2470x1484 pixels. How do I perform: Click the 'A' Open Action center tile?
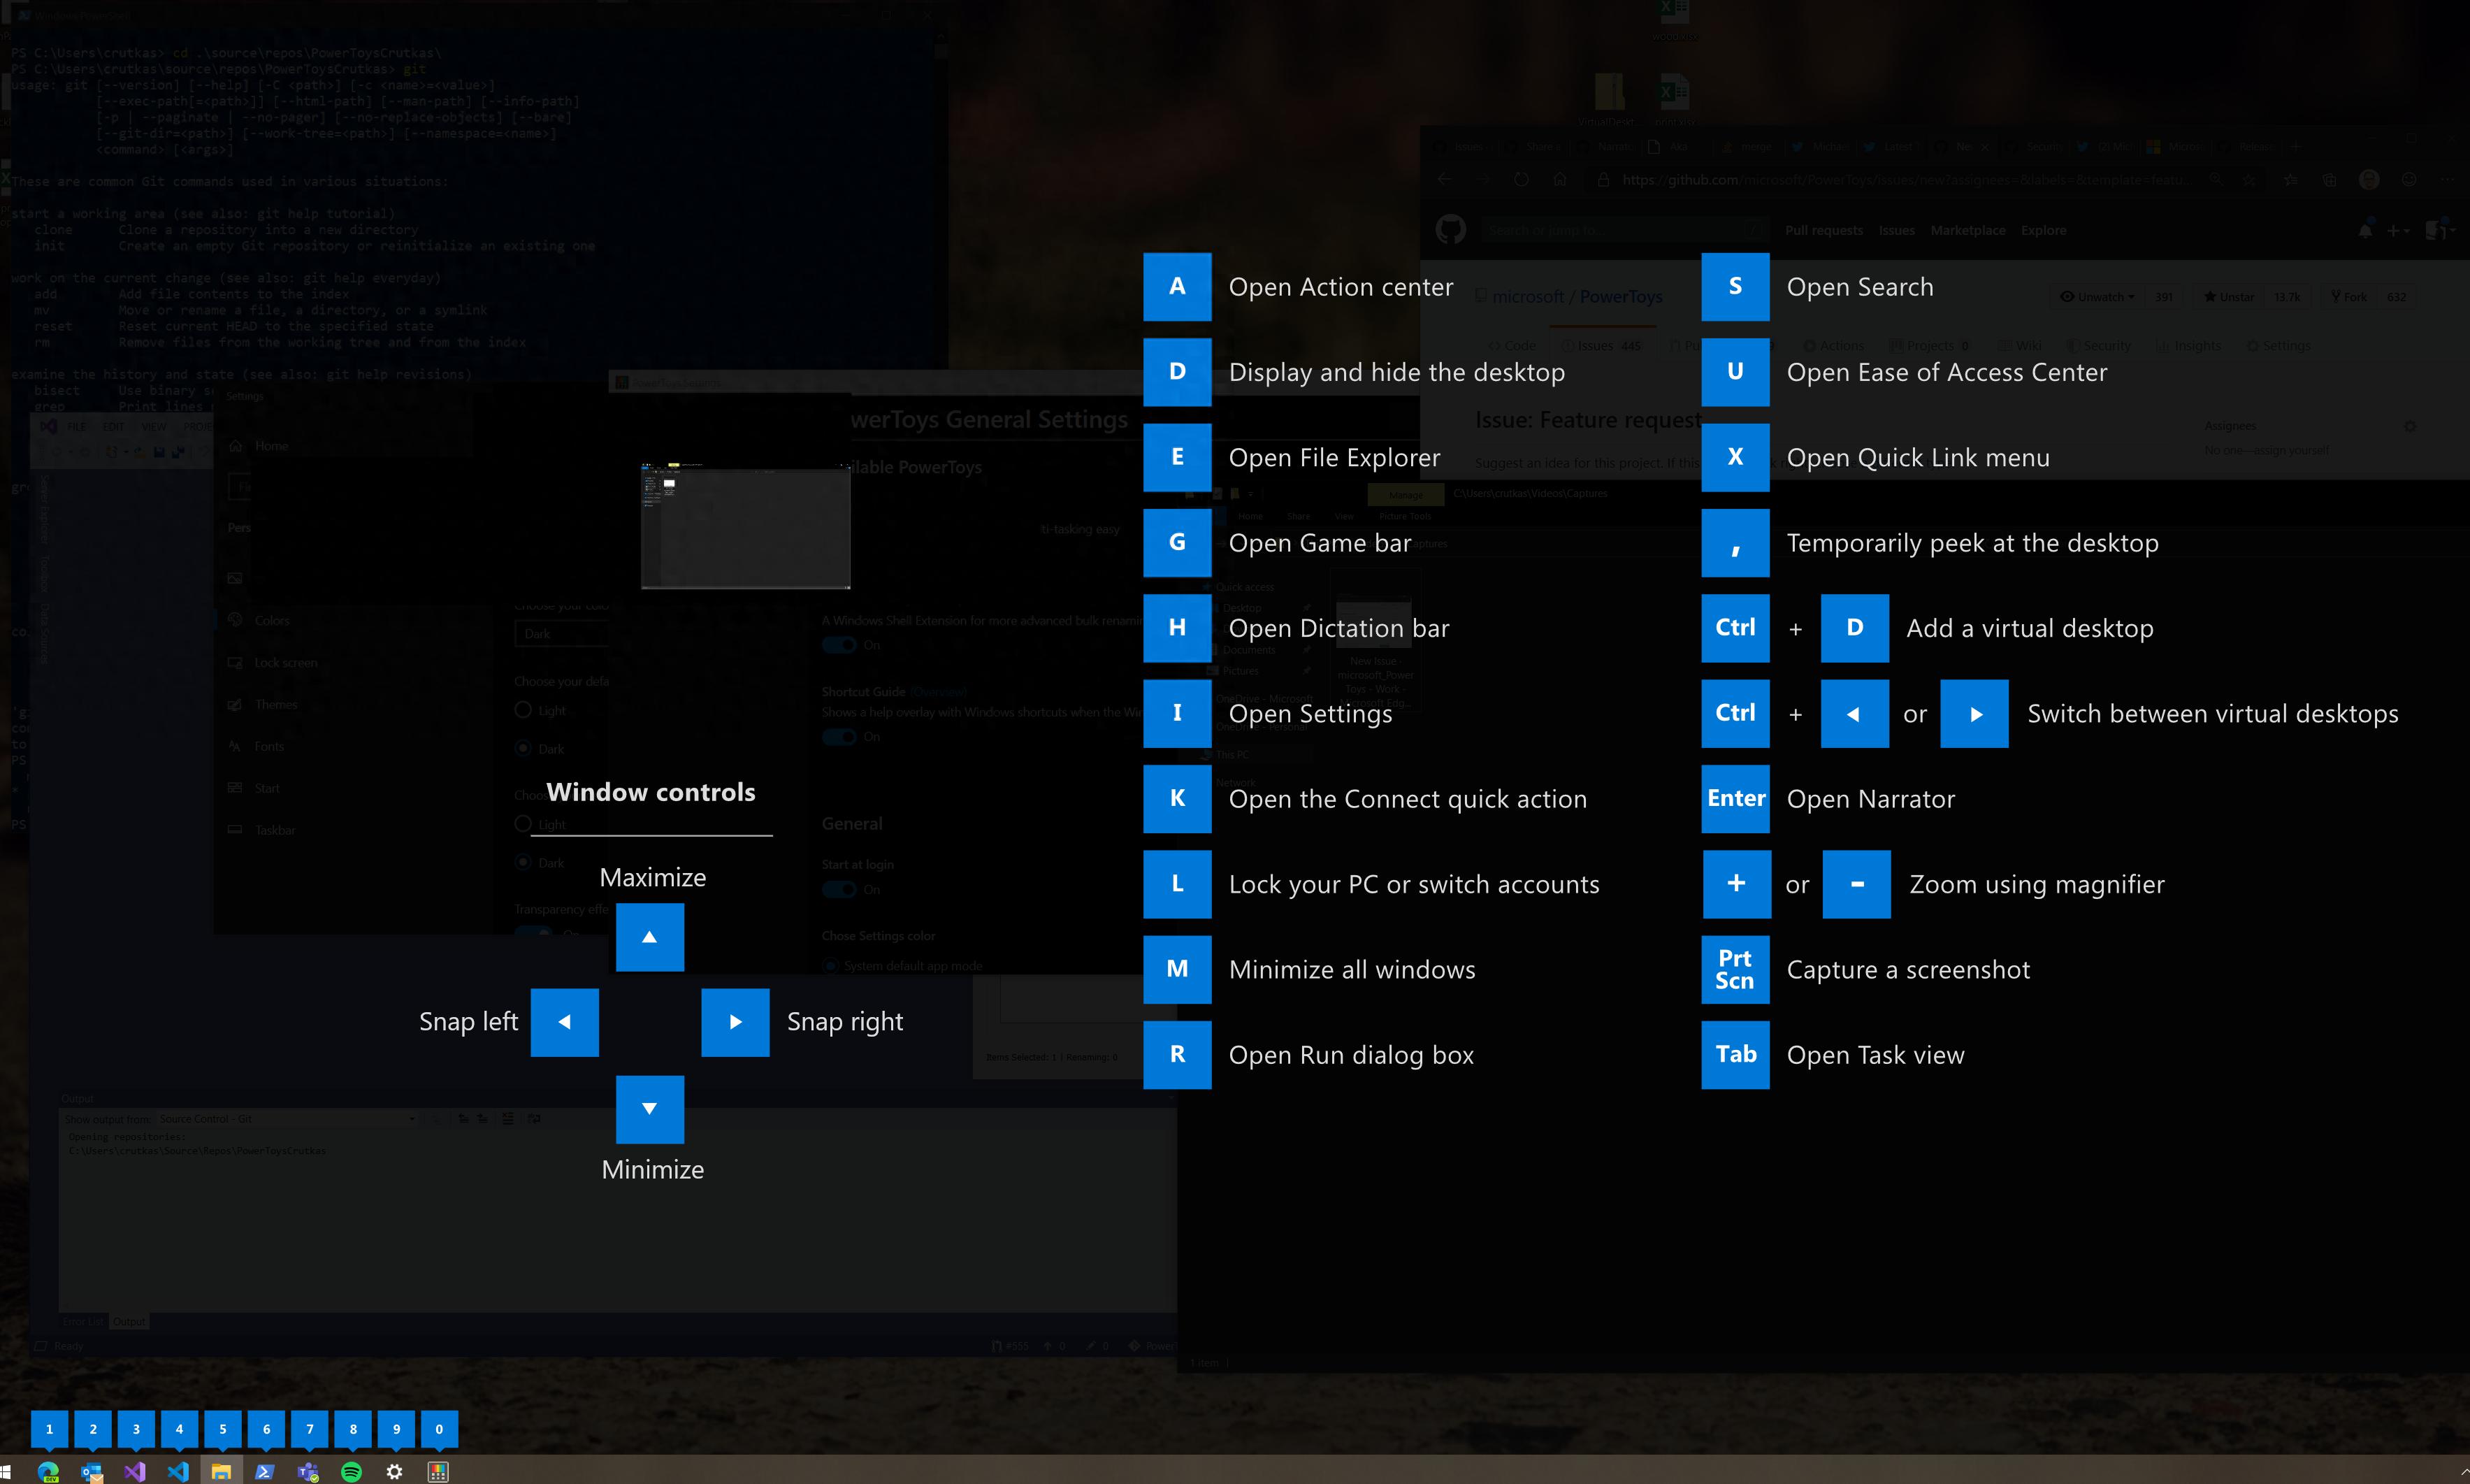tap(1176, 287)
